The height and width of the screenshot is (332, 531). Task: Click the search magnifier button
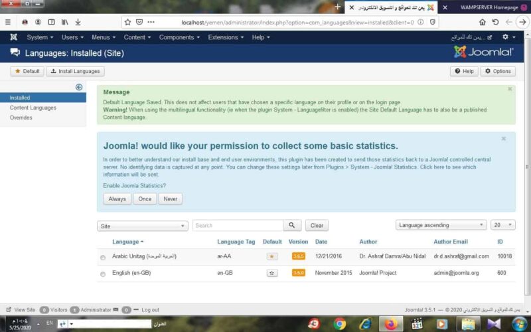click(x=292, y=225)
